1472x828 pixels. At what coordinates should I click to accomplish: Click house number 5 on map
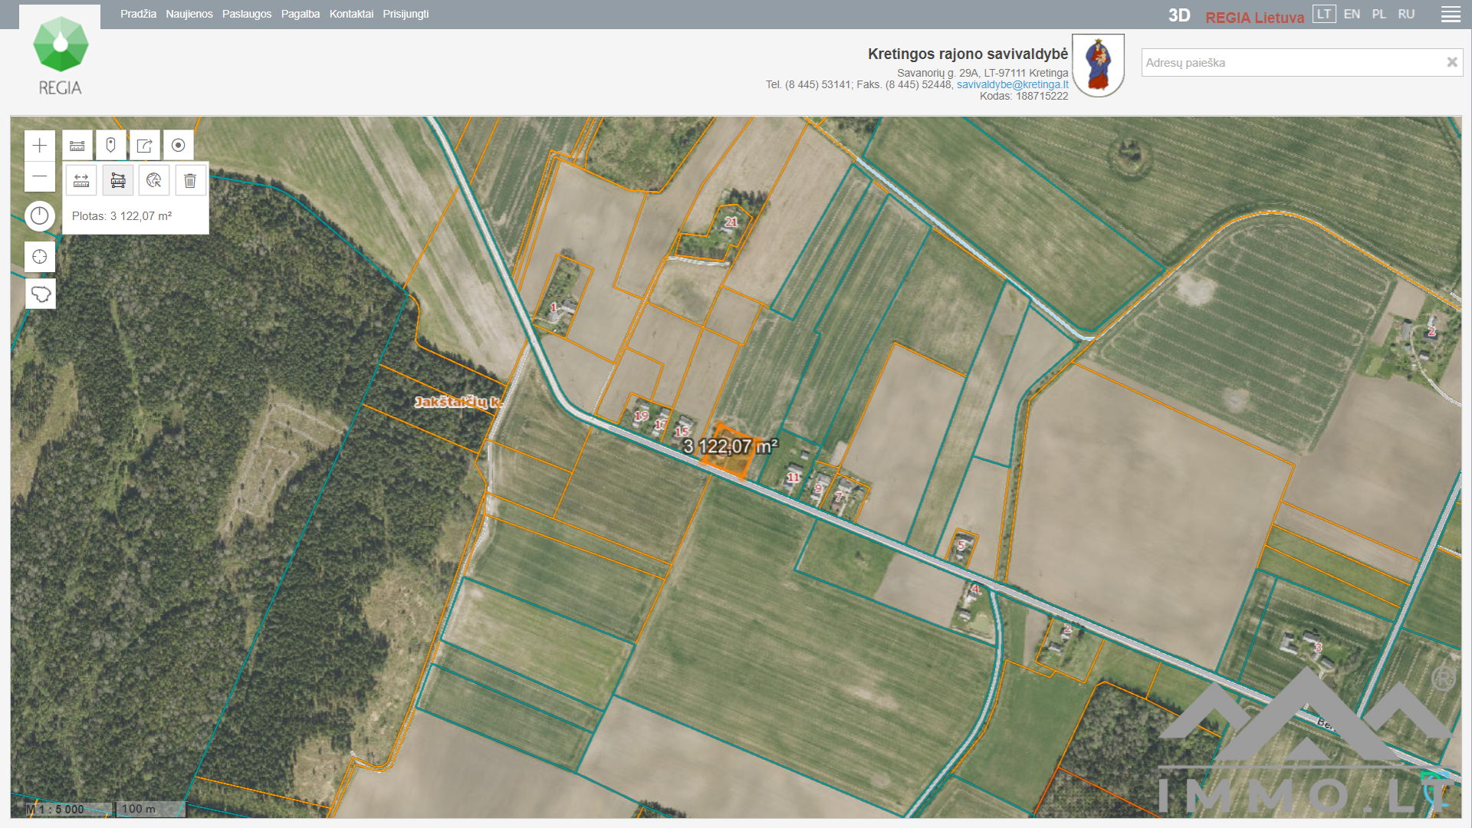pos(961,545)
